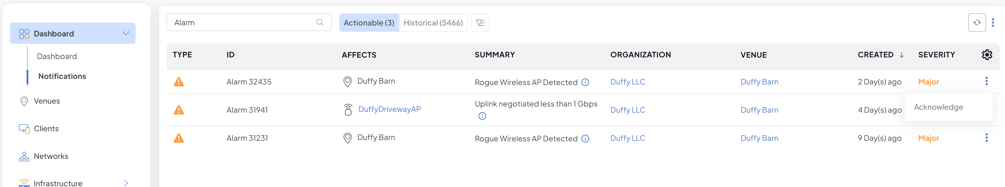Refresh the alarms list
This screenshot has width=1005, height=187.
(x=977, y=23)
